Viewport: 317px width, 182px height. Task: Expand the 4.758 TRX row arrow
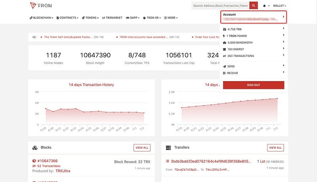(x=283, y=28)
